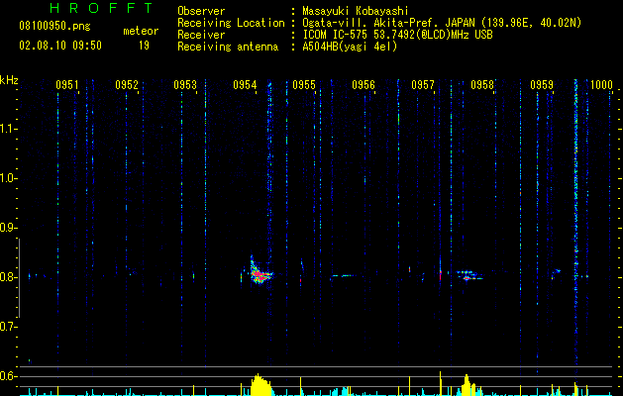Viewport: 623px width, 396px height.
Task: Click the yellow power peak below 0954
Action: [x=260, y=385]
